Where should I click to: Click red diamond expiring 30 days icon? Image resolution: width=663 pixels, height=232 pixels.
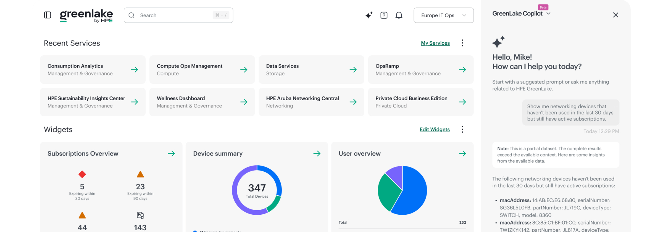pyautogui.click(x=82, y=174)
